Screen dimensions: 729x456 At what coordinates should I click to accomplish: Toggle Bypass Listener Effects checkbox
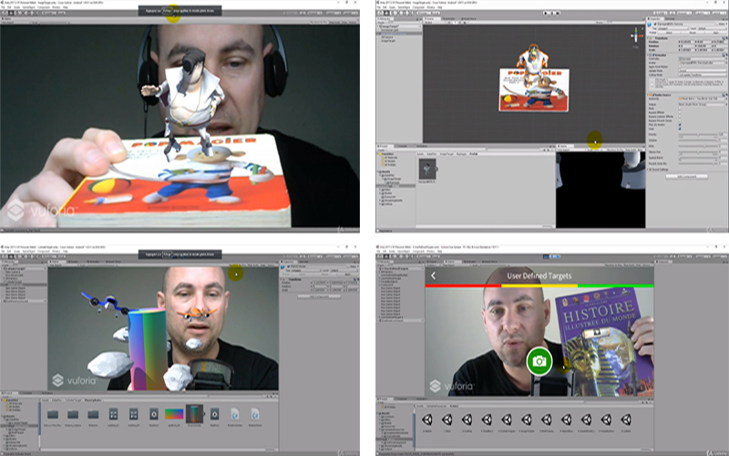pyautogui.click(x=680, y=117)
